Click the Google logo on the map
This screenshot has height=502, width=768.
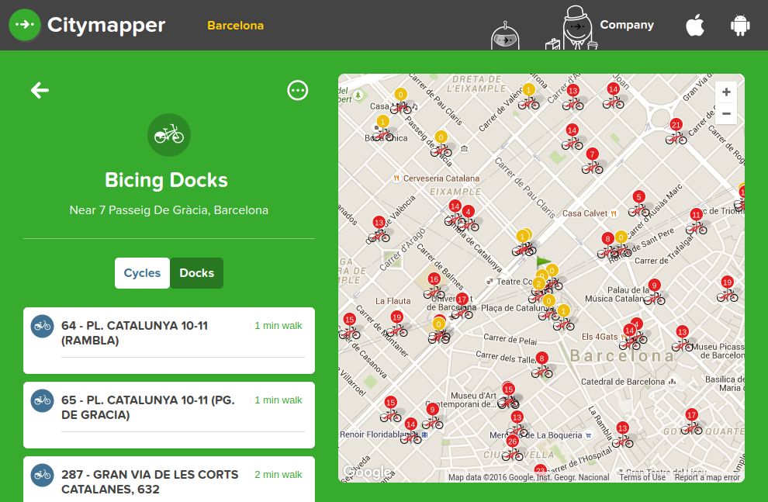[367, 472]
